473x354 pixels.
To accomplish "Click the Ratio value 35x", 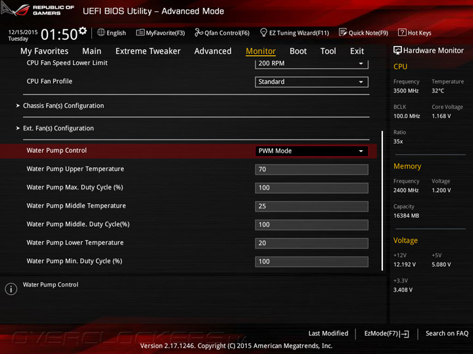I will pos(398,142).
